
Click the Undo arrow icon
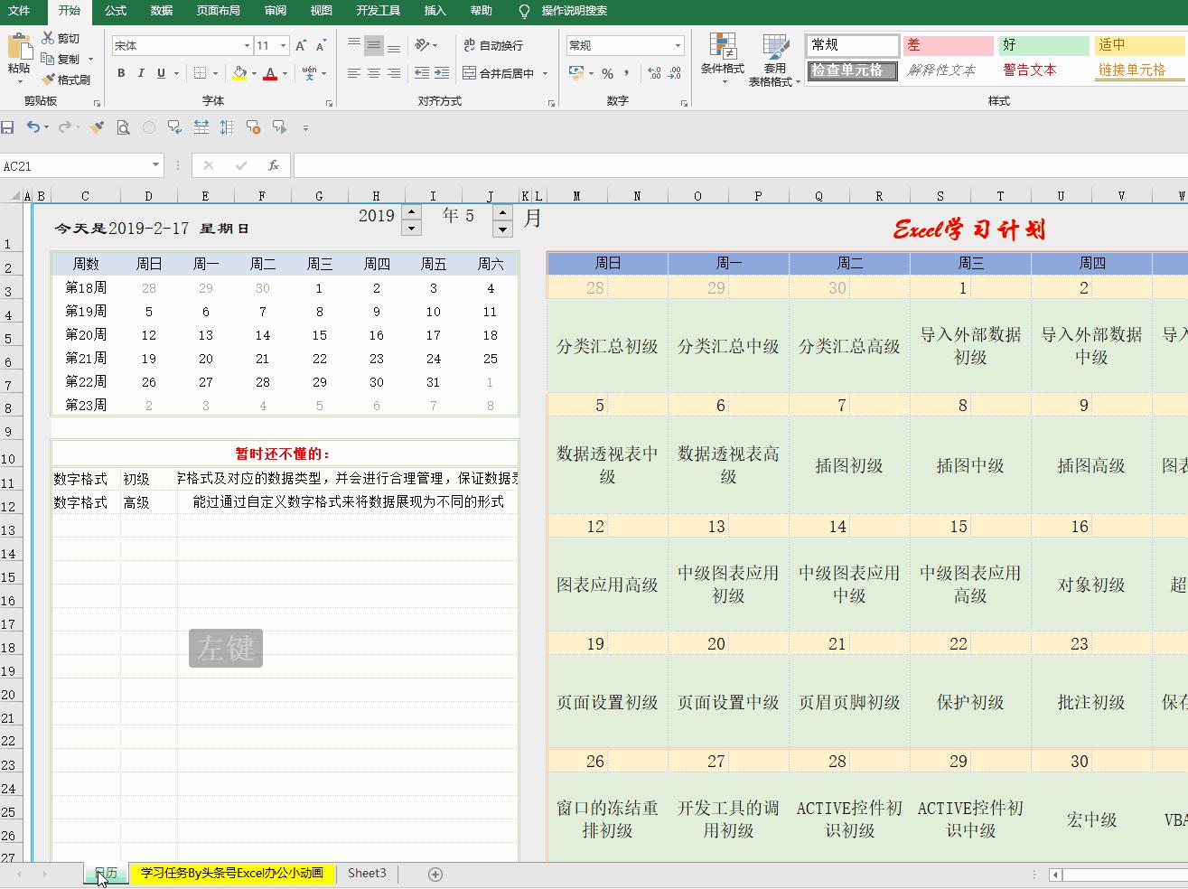pos(33,126)
